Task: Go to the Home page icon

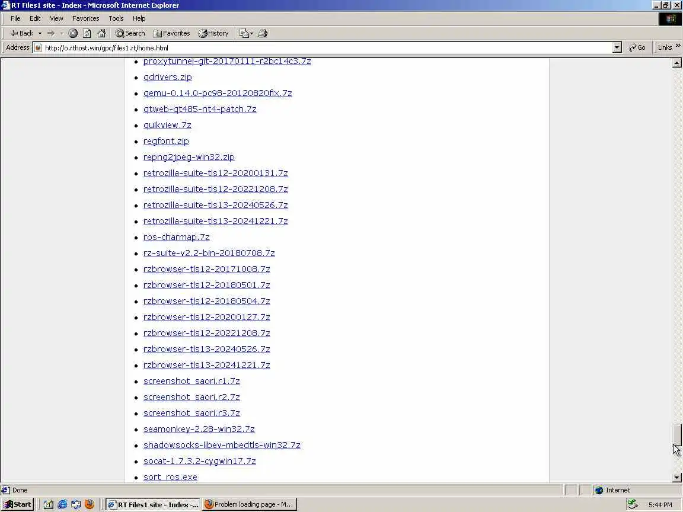Action: pyautogui.click(x=101, y=33)
